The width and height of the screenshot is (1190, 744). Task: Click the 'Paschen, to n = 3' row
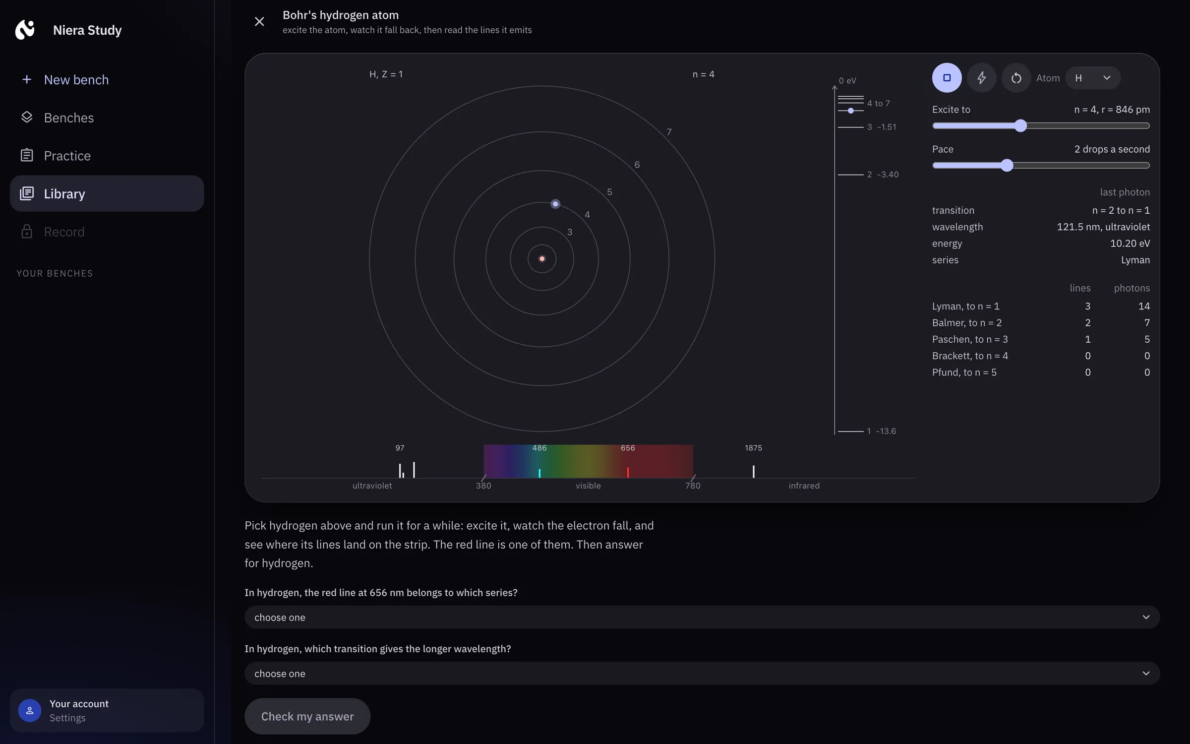(1041, 339)
